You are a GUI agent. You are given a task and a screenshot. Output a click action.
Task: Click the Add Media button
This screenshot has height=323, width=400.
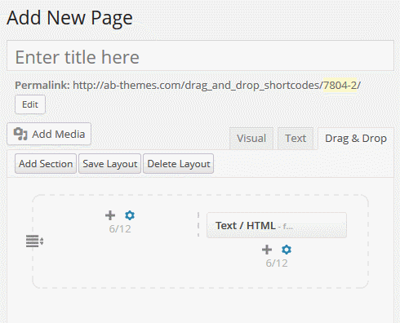click(x=49, y=134)
